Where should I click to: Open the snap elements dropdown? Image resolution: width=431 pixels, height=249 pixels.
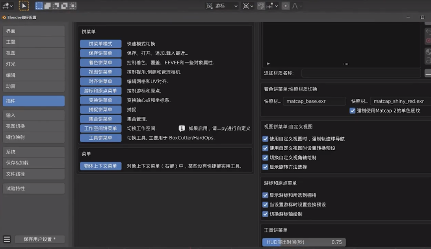coord(272,6)
